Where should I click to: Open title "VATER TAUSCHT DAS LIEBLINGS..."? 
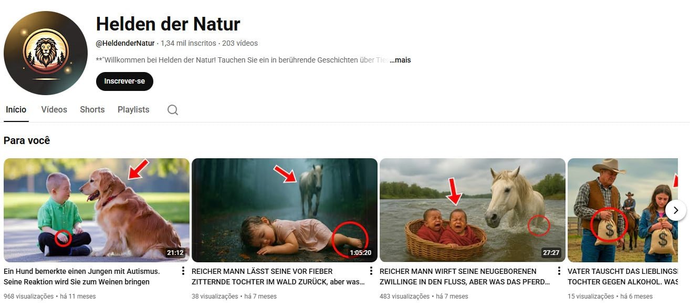(623, 271)
